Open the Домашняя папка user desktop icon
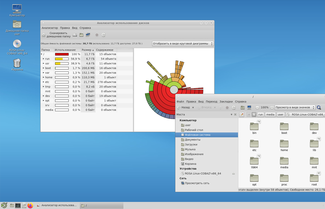This screenshot has width=325, height=209. pyautogui.click(x=17, y=28)
